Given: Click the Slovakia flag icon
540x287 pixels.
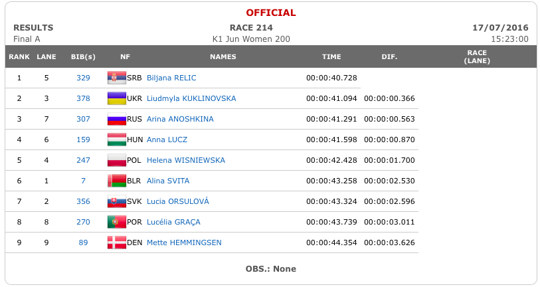Looking at the screenshot, I should [x=117, y=201].
